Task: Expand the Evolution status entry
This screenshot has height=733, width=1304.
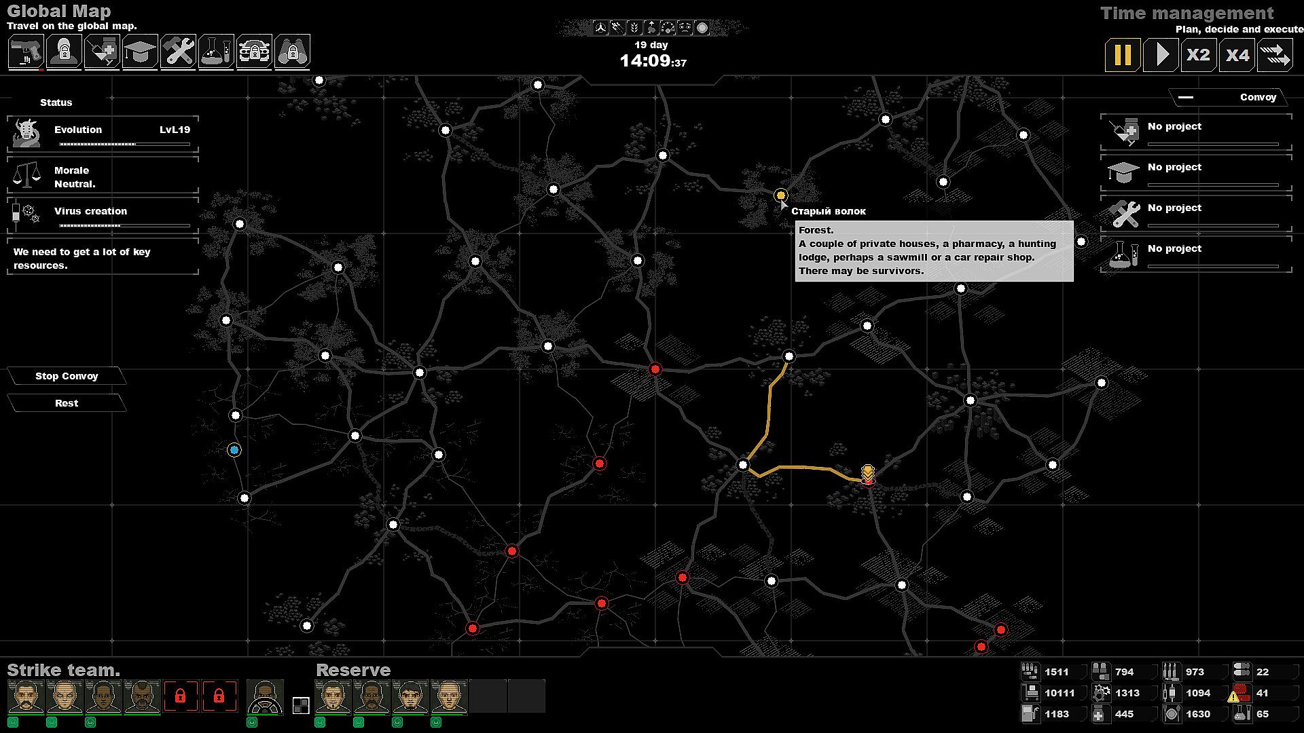Action: [103, 134]
